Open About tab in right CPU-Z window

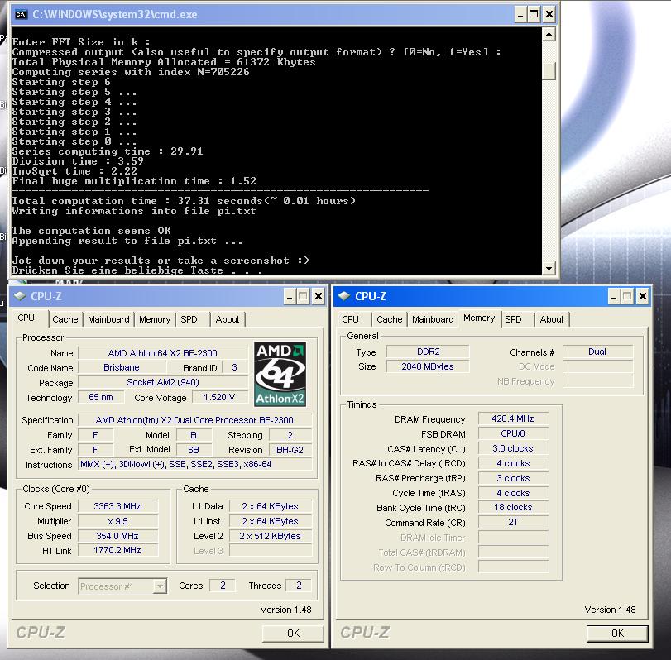(552, 319)
